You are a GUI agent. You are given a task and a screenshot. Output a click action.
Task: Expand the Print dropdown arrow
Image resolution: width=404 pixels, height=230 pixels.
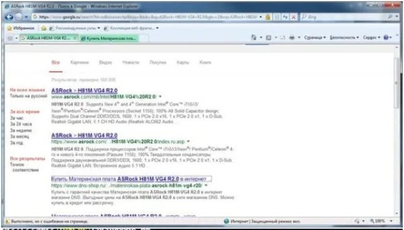coord(299,38)
